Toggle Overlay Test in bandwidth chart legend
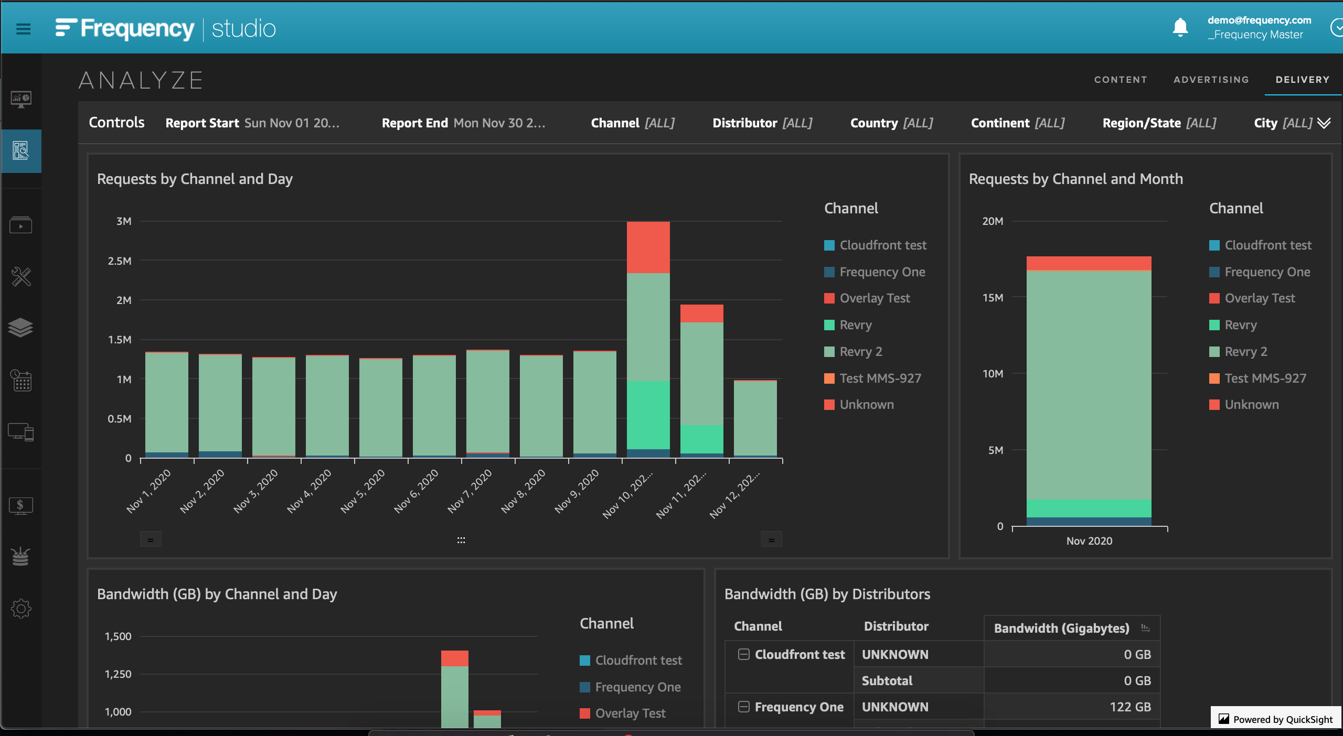 (x=623, y=713)
